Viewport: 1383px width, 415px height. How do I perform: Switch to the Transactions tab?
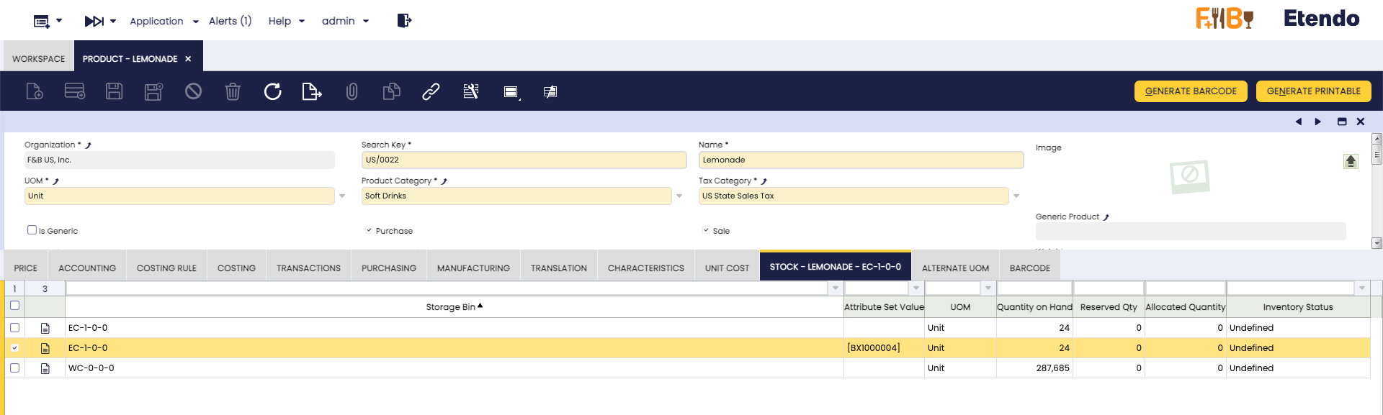[x=308, y=268]
